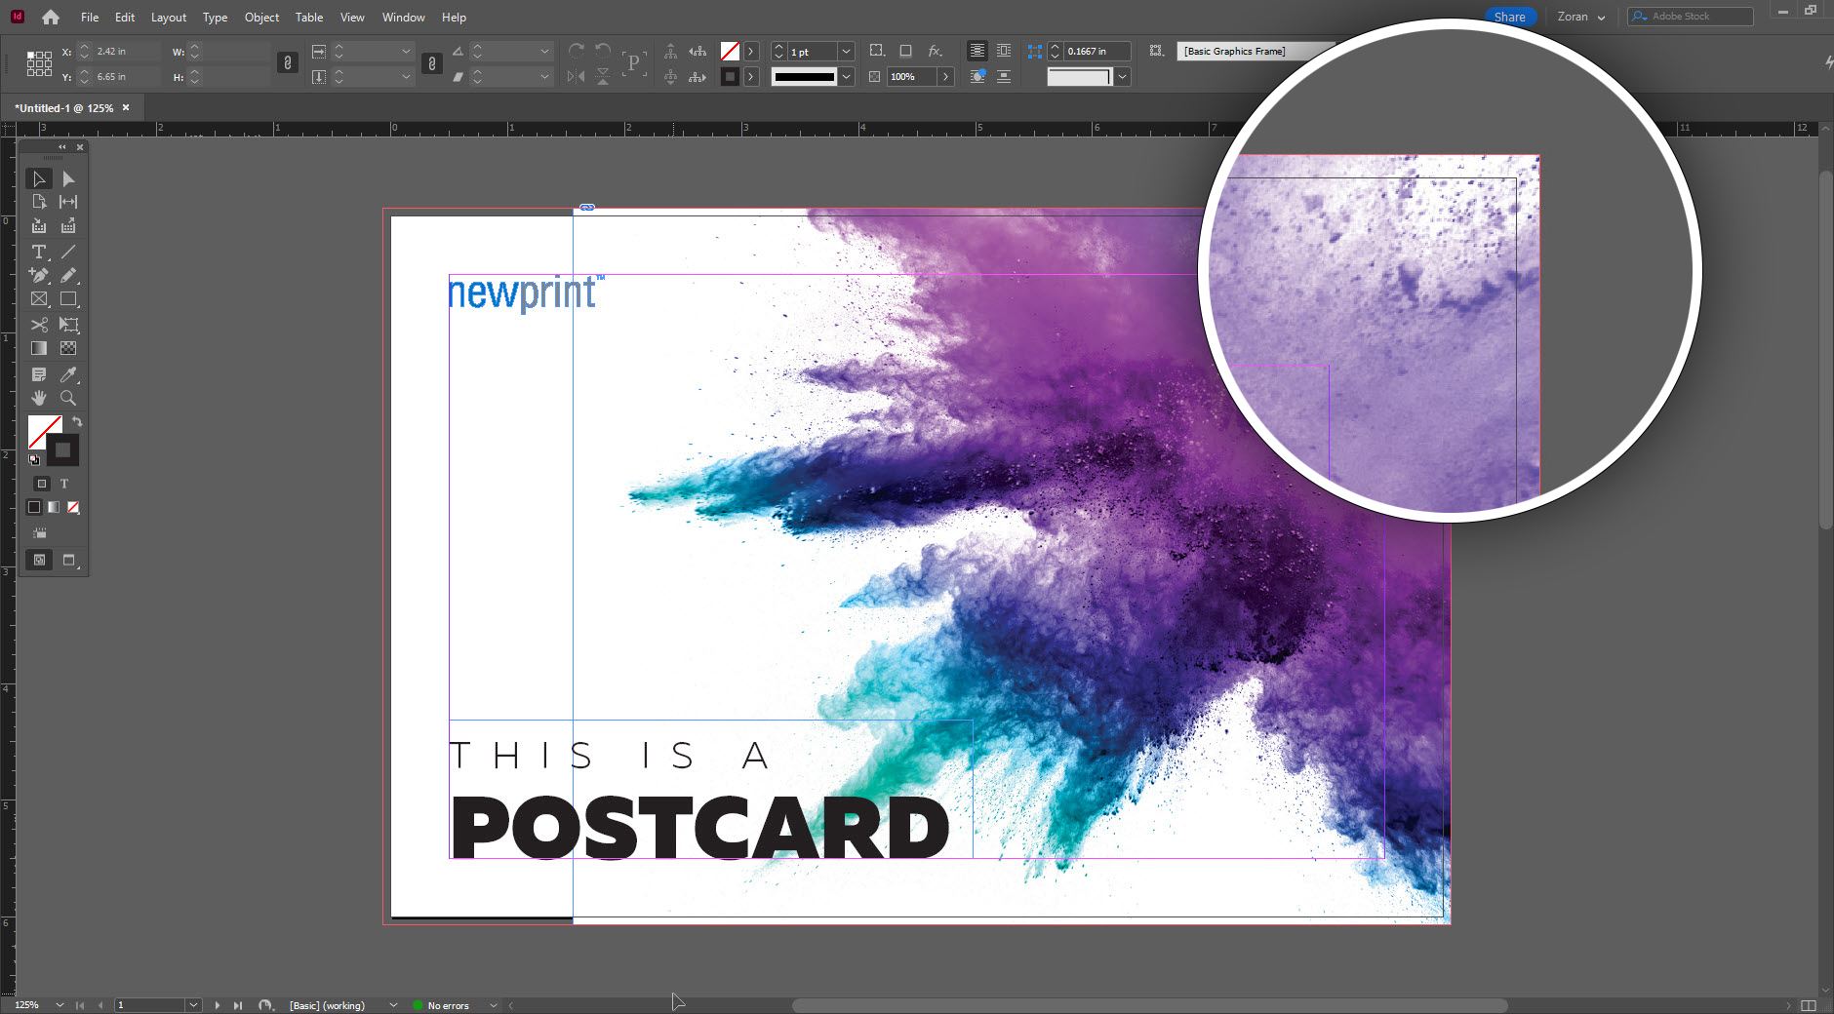The image size is (1834, 1014).
Task: Open the corner shape dropdown
Action: point(1122,76)
